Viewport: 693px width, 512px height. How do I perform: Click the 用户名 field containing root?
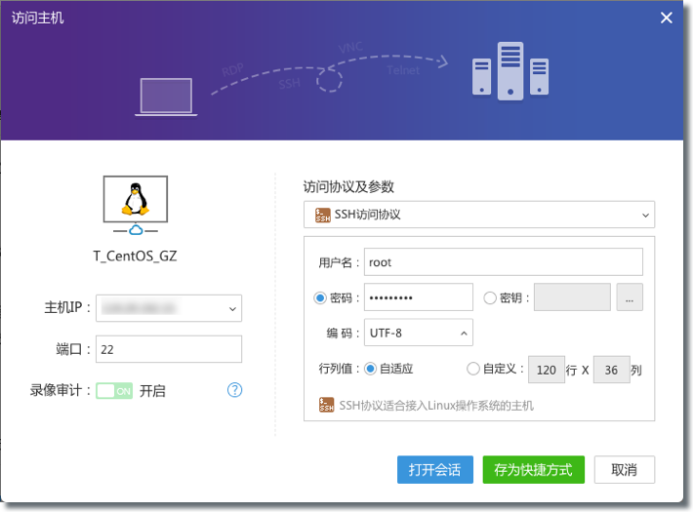point(503,262)
